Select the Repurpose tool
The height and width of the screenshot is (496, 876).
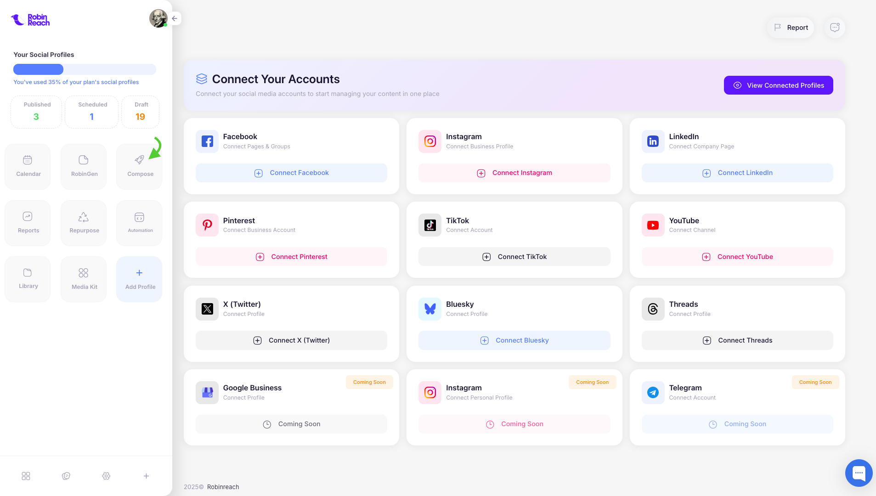click(x=84, y=223)
